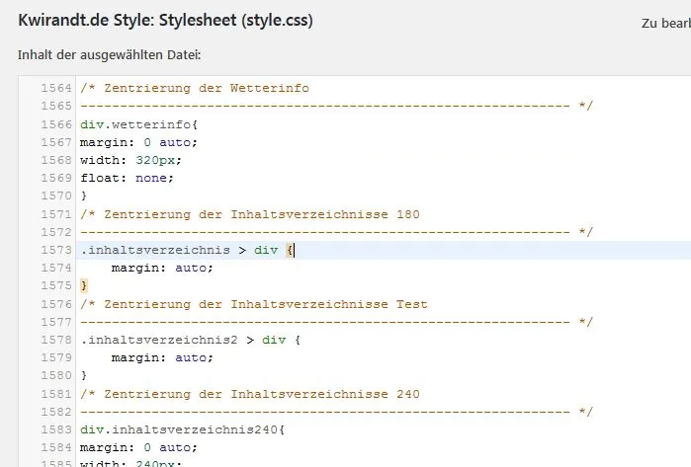Click line number 1583 in the gutter

click(56, 429)
